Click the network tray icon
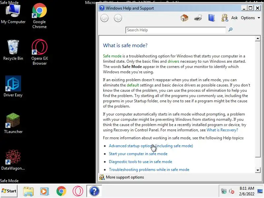This screenshot has height=198, width=264. pos(224,191)
